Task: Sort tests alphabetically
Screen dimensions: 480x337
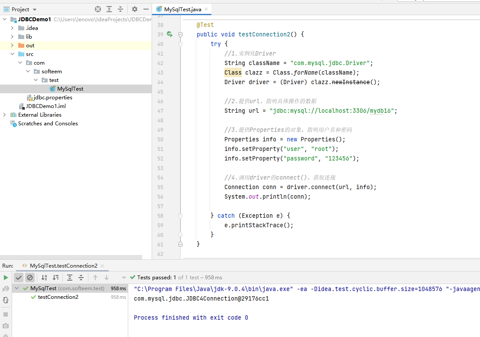Action: (x=44, y=278)
